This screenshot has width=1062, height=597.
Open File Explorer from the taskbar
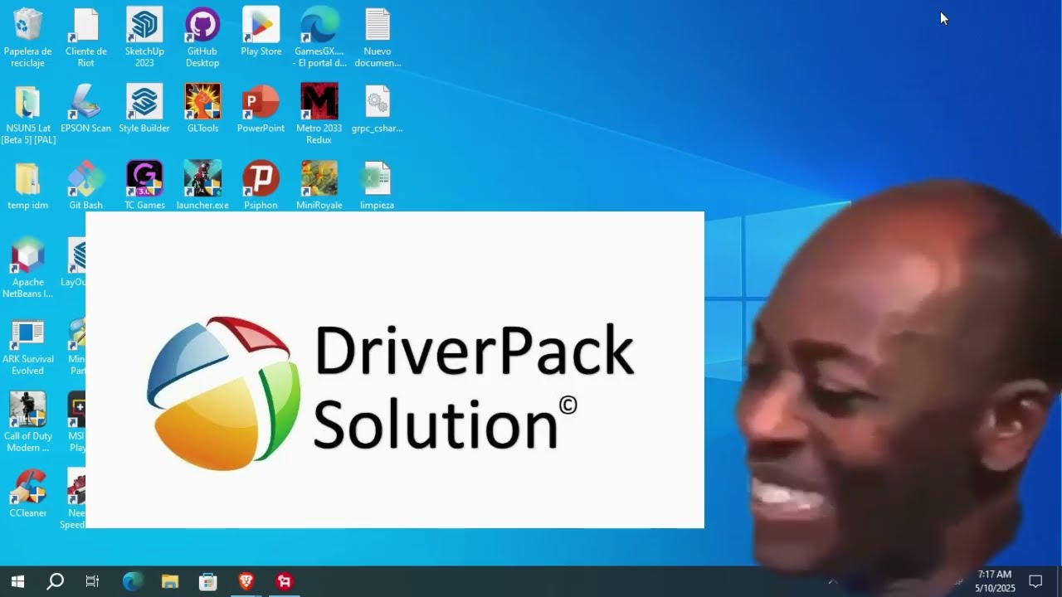pyautogui.click(x=170, y=581)
